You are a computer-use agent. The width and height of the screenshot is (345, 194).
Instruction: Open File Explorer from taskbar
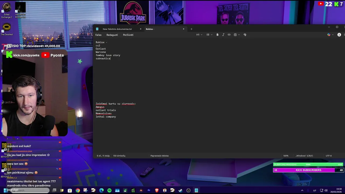62,190
